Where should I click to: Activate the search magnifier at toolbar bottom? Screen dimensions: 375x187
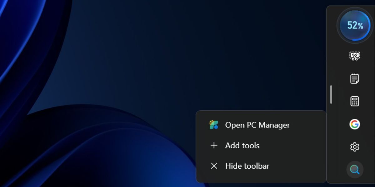coord(354,169)
